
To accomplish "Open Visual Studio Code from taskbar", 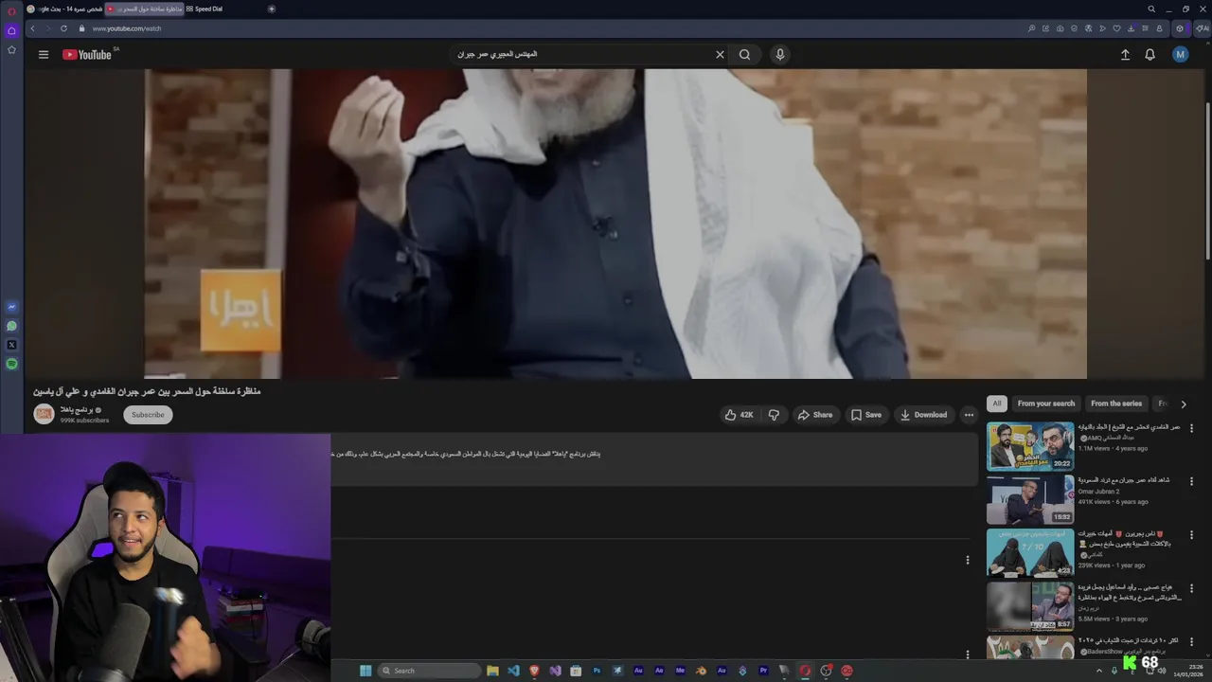I will pos(513,671).
